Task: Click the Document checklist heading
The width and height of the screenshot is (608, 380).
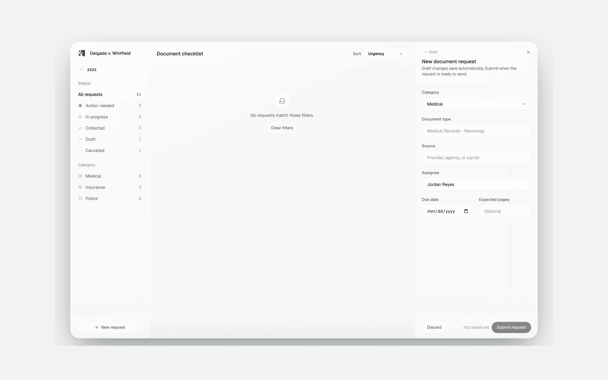Action: tap(180, 54)
